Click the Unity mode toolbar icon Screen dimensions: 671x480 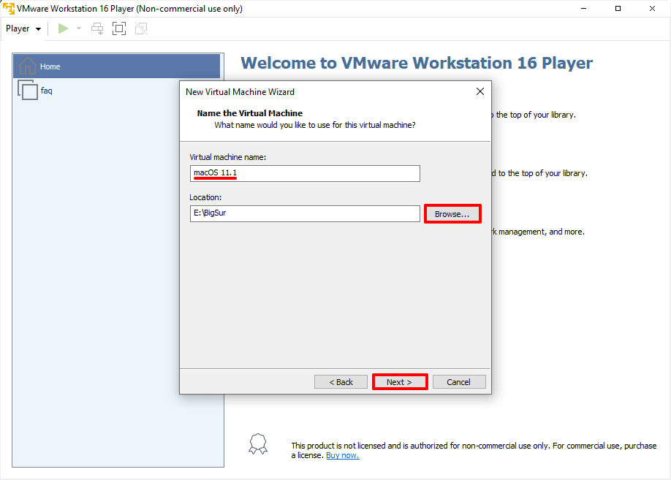click(x=141, y=28)
